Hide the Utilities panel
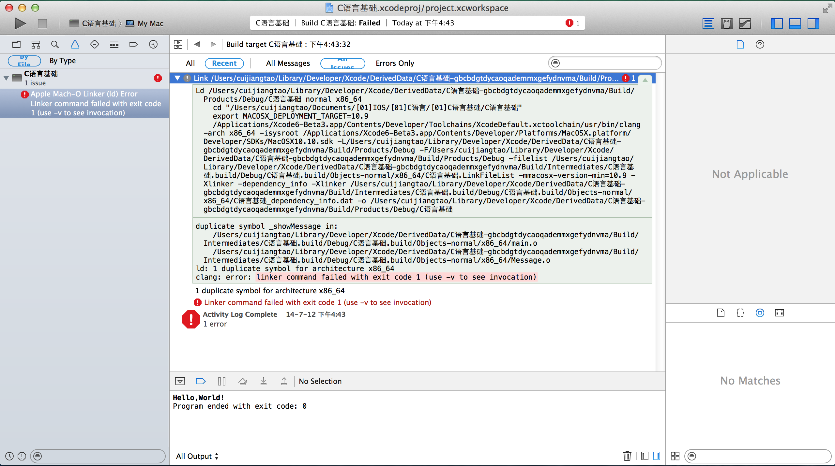This screenshot has height=466, width=835. click(x=813, y=23)
